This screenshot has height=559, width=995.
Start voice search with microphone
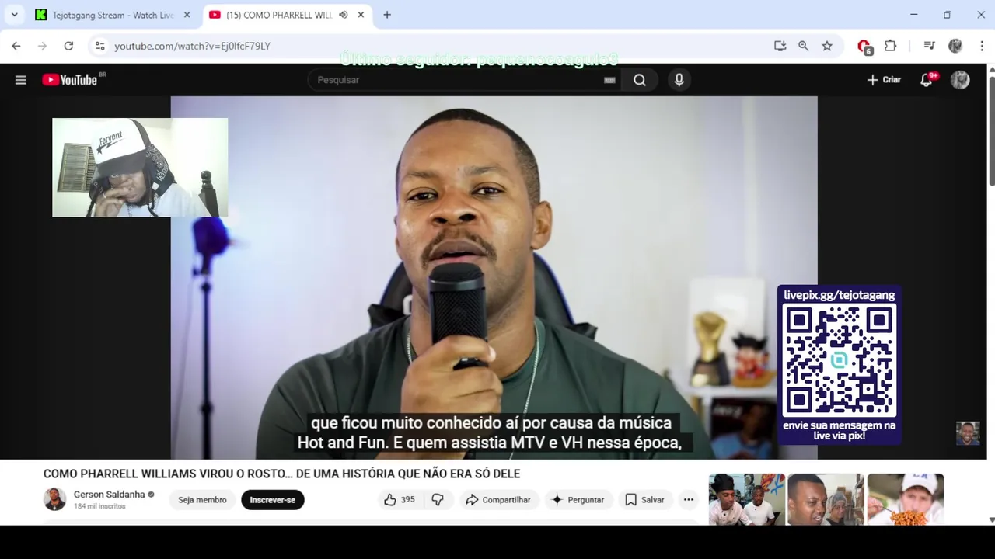679,80
